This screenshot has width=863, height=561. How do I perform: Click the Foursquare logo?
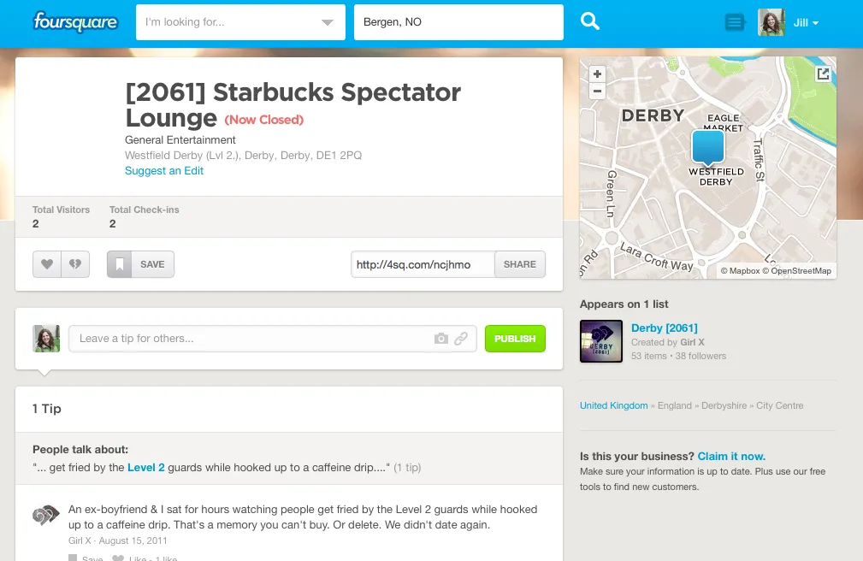coord(74,22)
